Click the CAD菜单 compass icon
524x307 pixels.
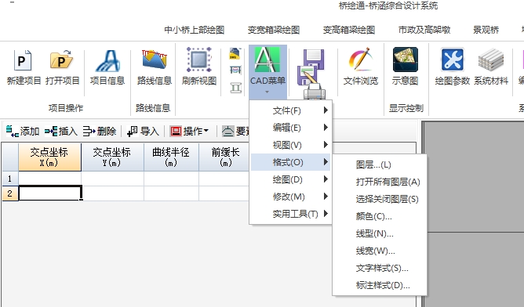267,60
